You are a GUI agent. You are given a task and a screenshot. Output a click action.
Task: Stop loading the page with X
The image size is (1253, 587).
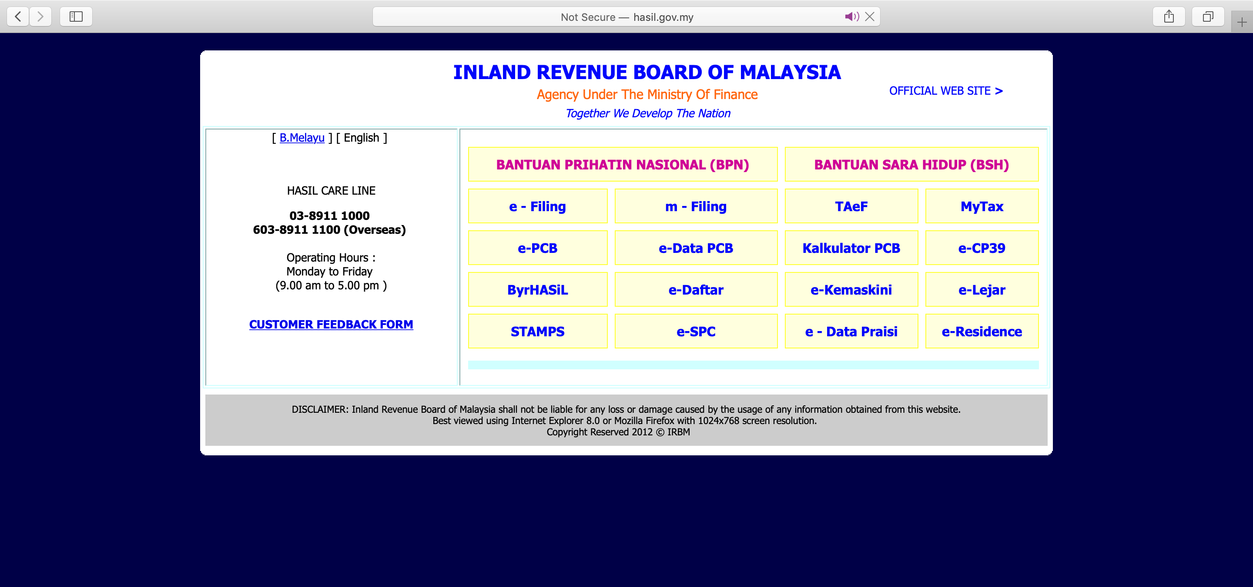coord(870,17)
